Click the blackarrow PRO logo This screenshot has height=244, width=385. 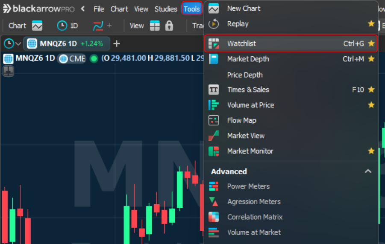coord(38,9)
